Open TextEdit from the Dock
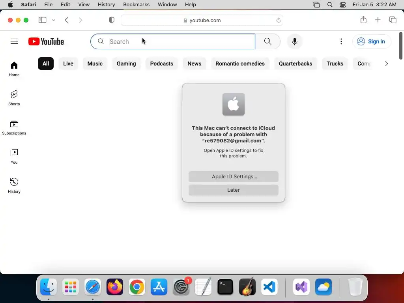Image resolution: width=404 pixels, height=303 pixels. tap(203, 287)
